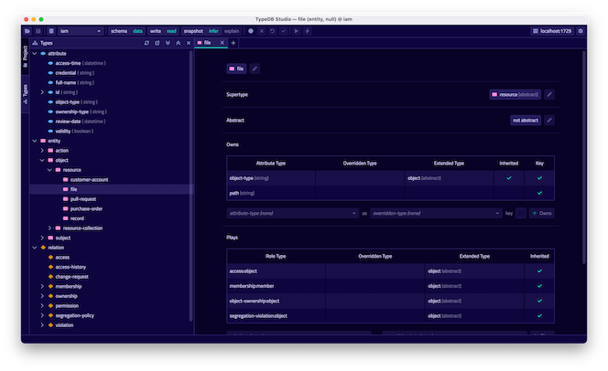The image size is (608, 371).
Task: Select the file tab
Action: (208, 43)
